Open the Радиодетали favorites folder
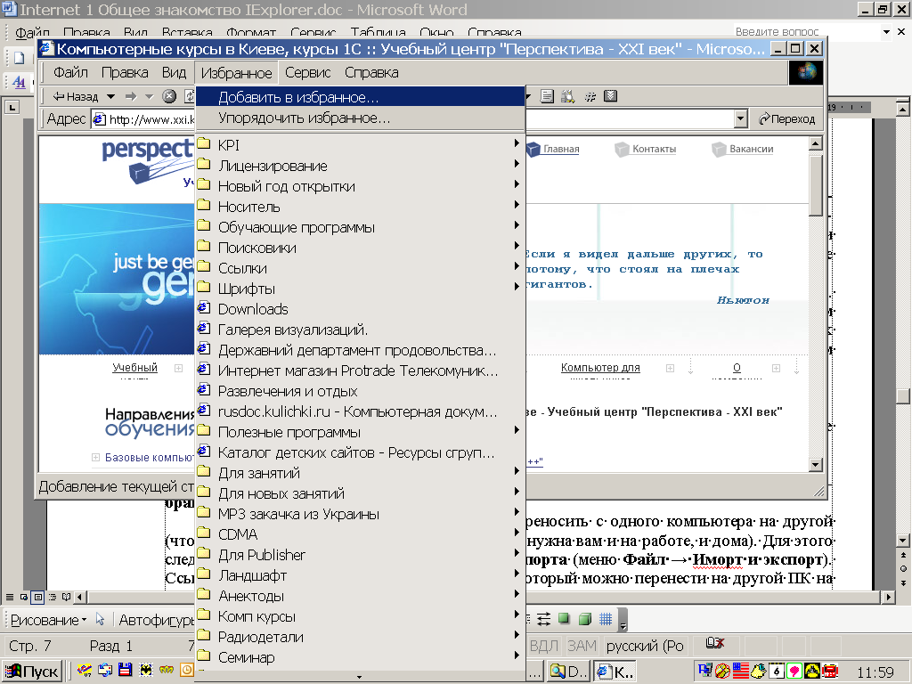Viewport: 912px width, 684px height. 360,637
